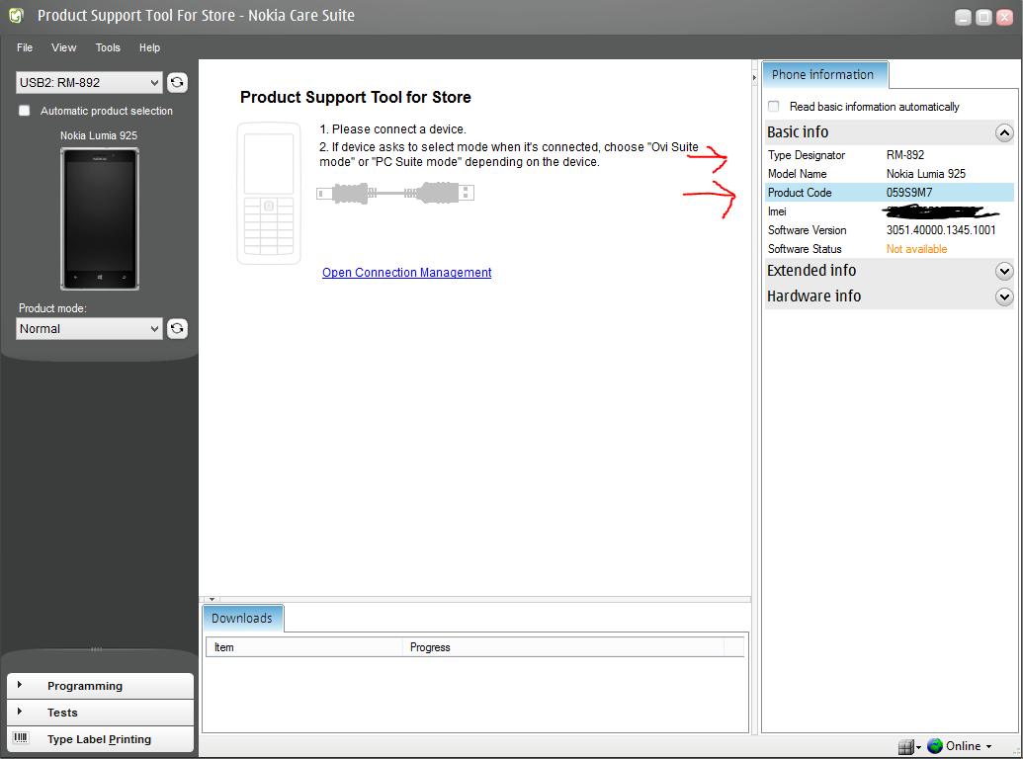Collapse the Basic info section
Viewport: 1023px width, 759px height.
1004,133
